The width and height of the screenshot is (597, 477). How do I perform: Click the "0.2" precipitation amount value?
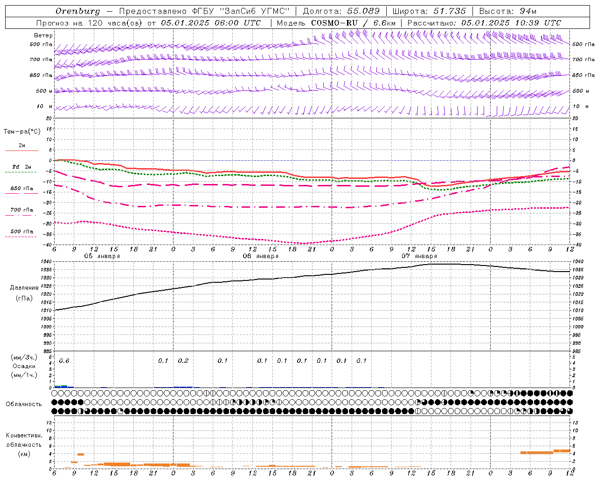pos(183,361)
